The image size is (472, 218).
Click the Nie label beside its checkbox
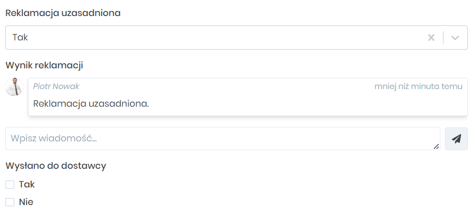coord(26,202)
